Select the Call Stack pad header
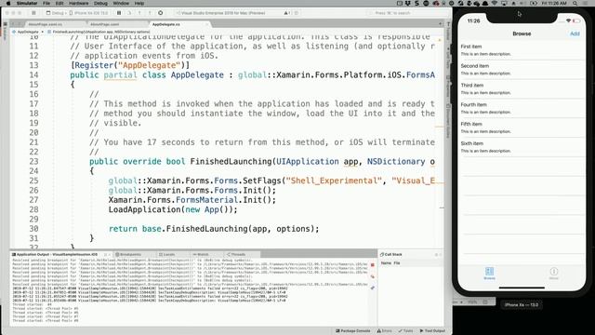Screen dimensions: 595x335 click(391, 254)
